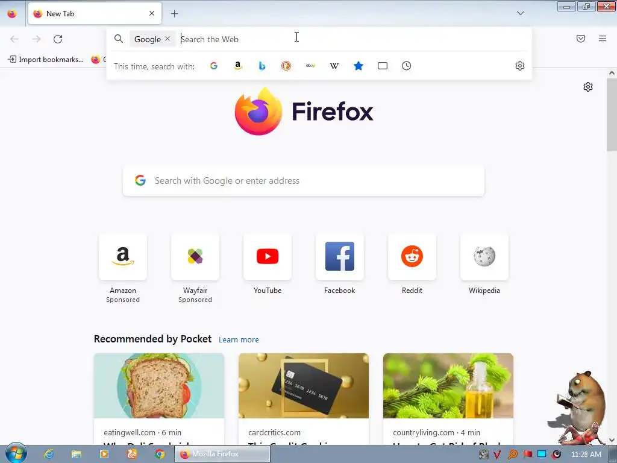617x463 pixels.
Task: Search with Amazon one-off icon
Action: [x=237, y=66]
